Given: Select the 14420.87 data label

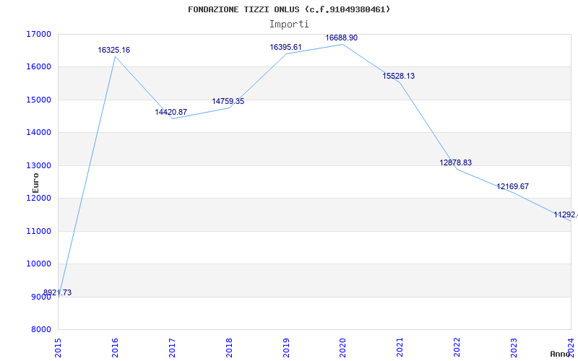Looking at the screenshot, I should pos(171,112).
